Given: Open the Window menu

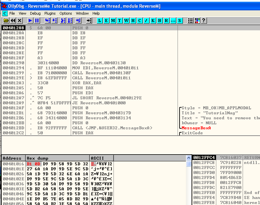Looking at the screenshot, I should pos(82,13).
